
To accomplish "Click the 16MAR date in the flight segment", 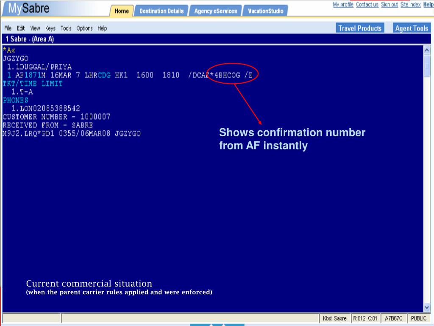I will click(x=61, y=76).
